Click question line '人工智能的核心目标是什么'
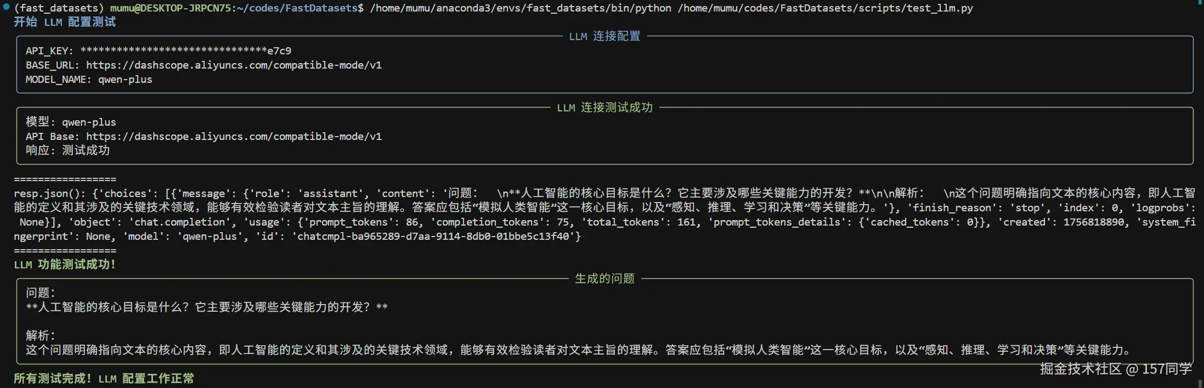 (207, 307)
